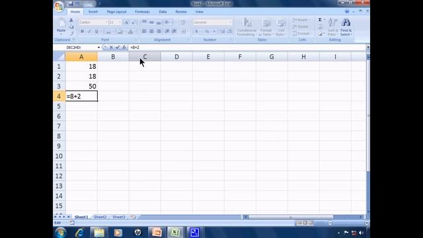Open the Calibri font name dropdown
This screenshot has height=238, width=423.
coord(106,22)
